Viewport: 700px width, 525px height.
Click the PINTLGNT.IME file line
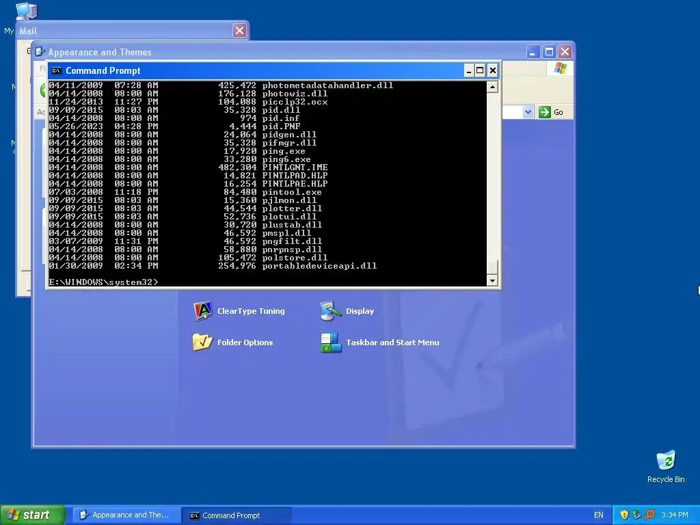(x=188, y=167)
